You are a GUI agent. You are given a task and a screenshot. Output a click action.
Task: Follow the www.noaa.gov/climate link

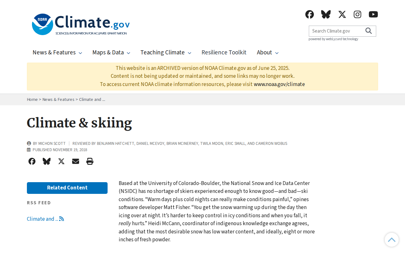click(279, 84)
